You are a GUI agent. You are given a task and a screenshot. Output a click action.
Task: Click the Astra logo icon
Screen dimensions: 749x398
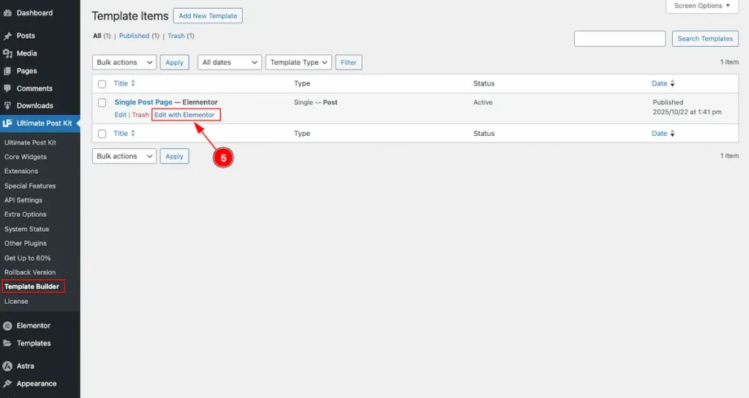pyautogui.click(x=7, y=366)
